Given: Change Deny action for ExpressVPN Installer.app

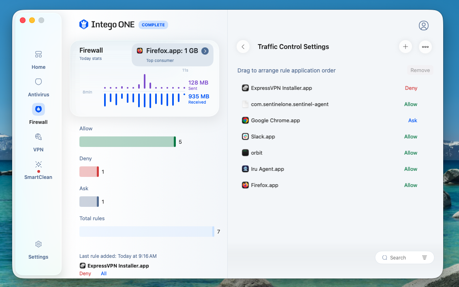Looking at the screenshot, I should 411,88.
